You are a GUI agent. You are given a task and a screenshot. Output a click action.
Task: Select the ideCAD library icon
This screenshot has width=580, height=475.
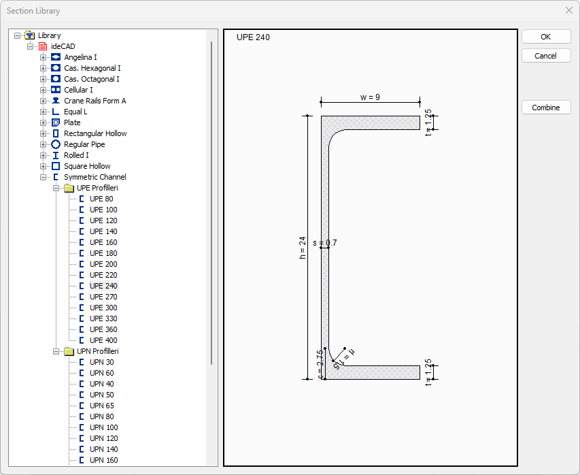coord(41,46)
